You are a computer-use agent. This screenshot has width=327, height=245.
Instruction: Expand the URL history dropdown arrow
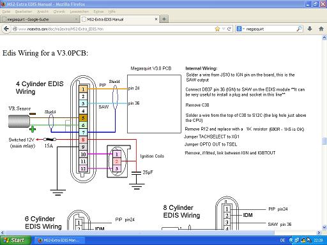(224, 29)
